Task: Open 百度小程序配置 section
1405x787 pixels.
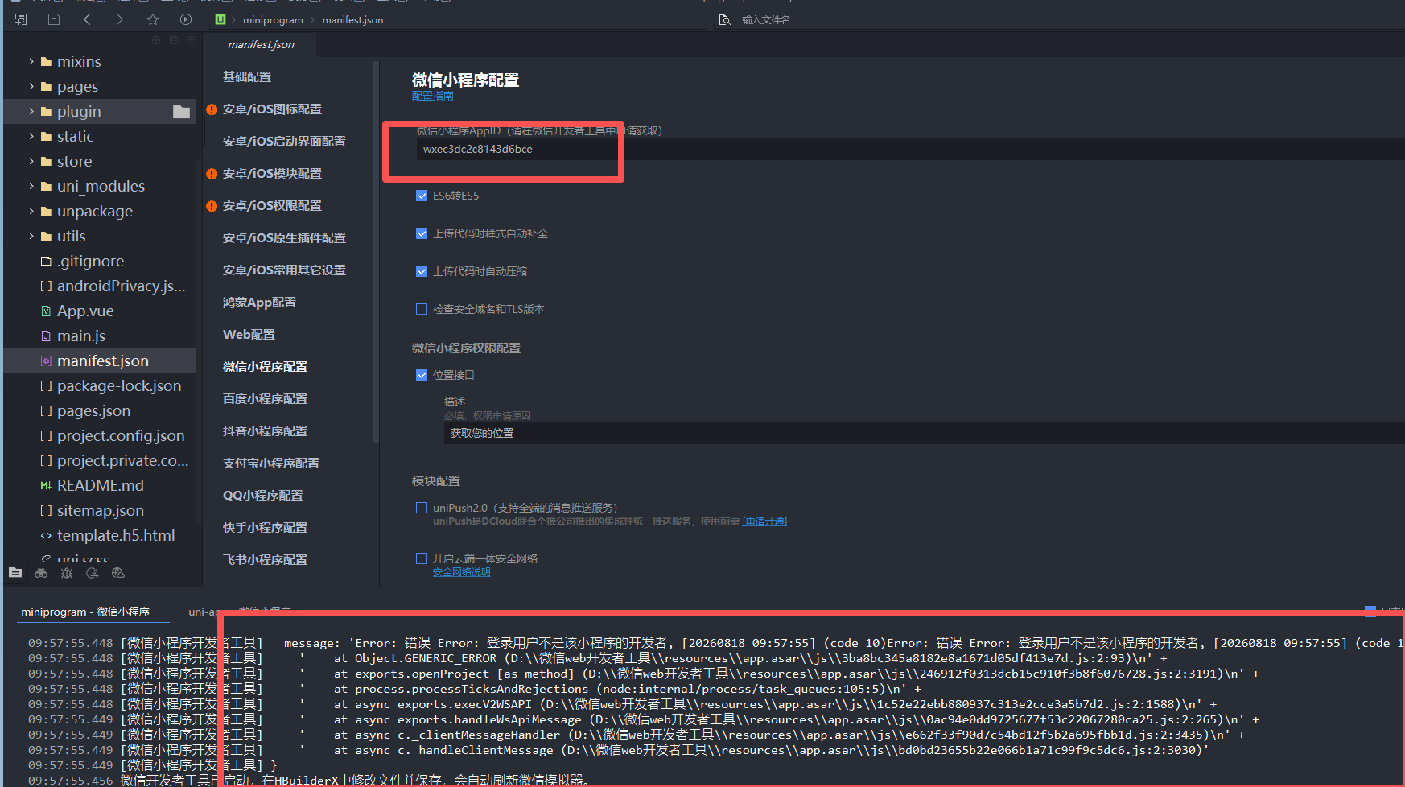Action: click(x=265, y=399)
